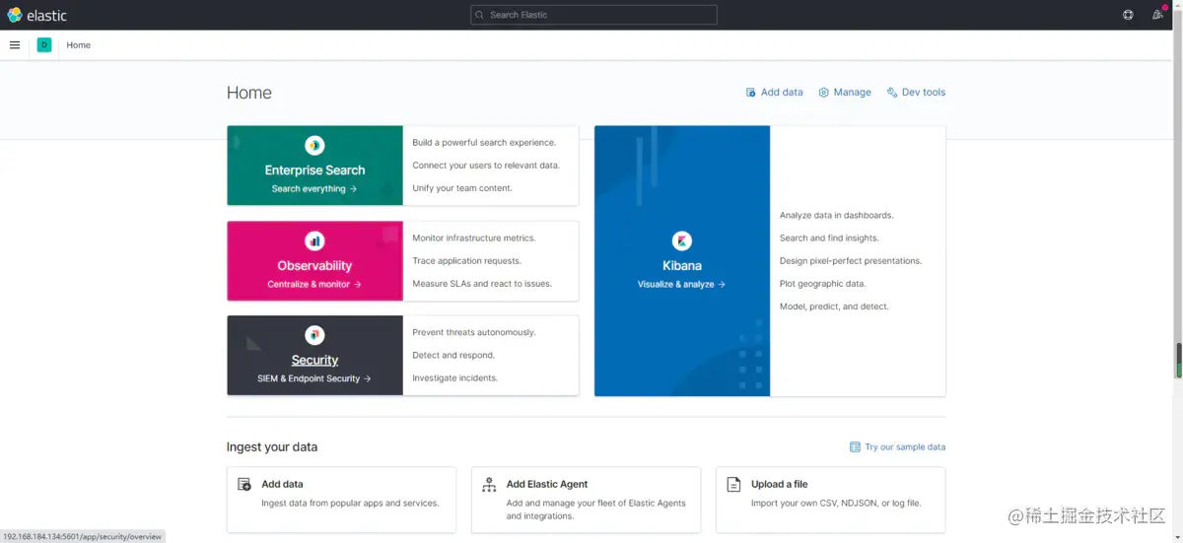This screenshot has width=1183, height=543.
Task: Click the Dev tools wrench icon
Action: tap(892, 93)
